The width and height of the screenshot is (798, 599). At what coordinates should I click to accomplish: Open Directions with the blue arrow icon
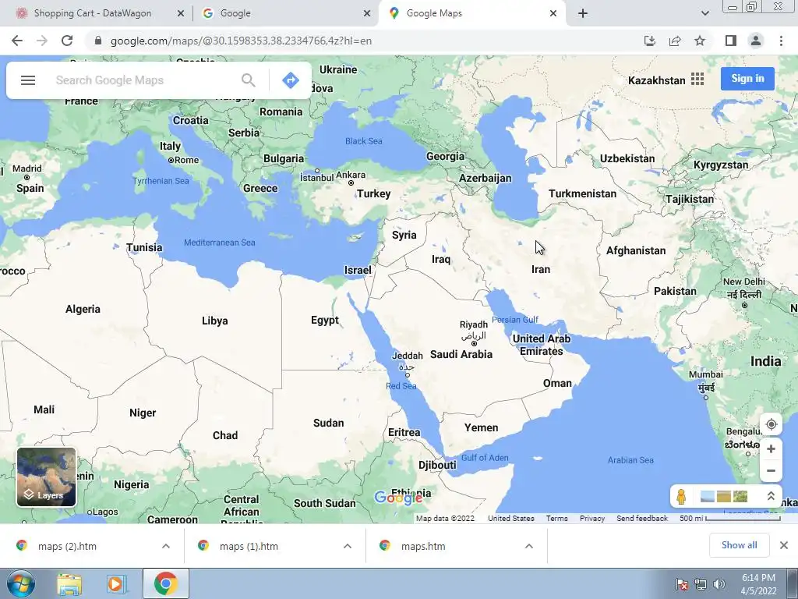coord(291,80)
